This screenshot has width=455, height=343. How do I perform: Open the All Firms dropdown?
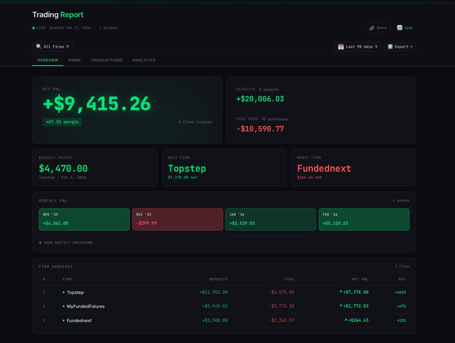52,47
